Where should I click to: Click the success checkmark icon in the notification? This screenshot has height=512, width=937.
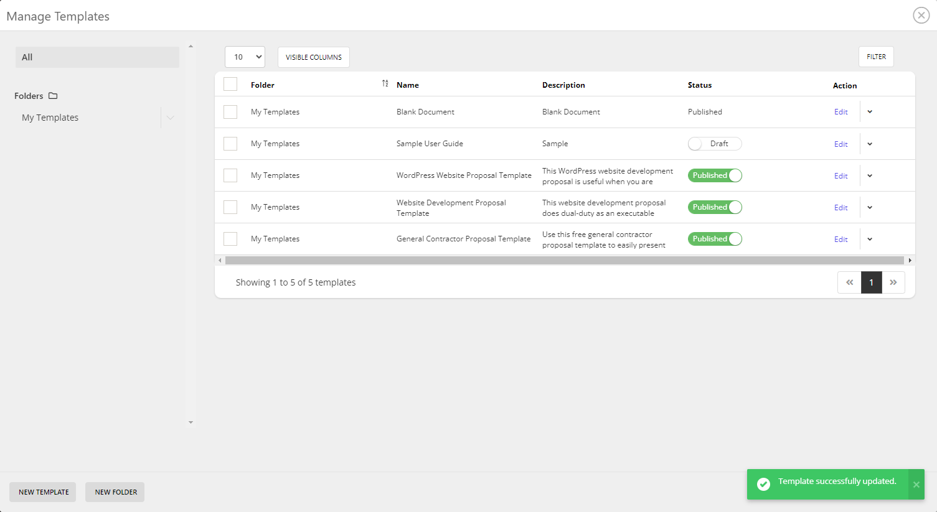[763, 484]
